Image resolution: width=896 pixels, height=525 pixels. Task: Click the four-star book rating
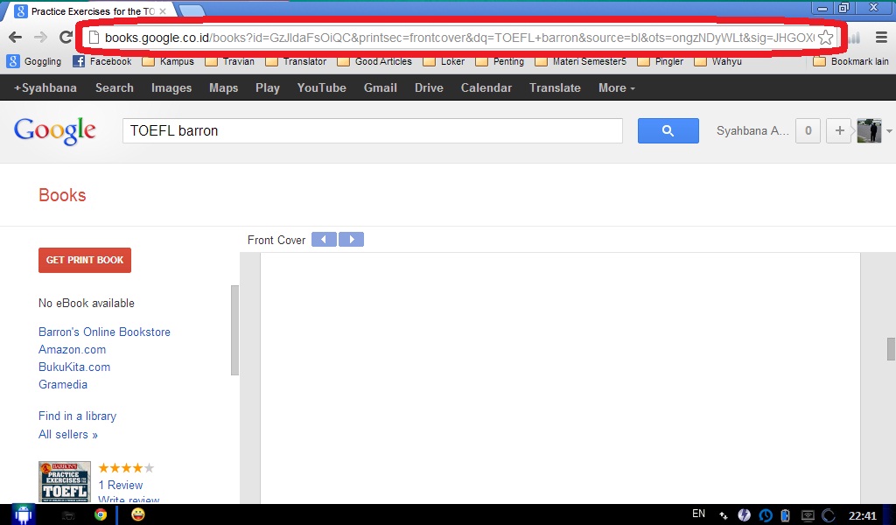coord(126,468)
